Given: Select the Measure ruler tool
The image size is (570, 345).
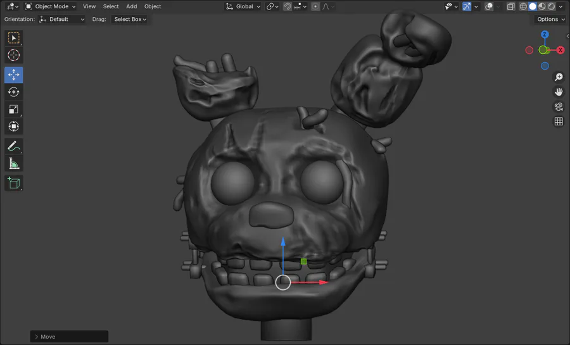Looking at the screenshot, I should (x=14, y=163).
